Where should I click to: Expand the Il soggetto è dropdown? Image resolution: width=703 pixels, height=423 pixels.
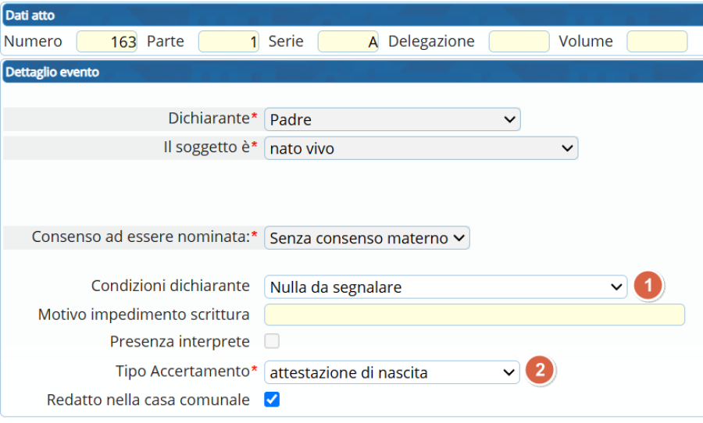pos(421,148)
